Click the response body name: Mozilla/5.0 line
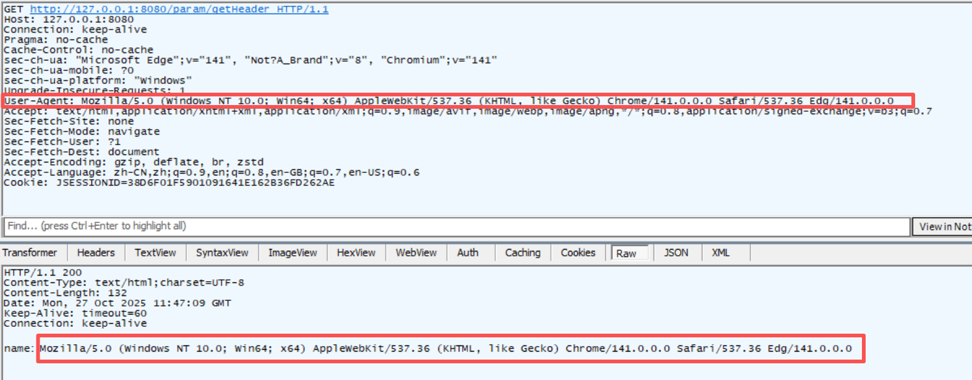The image size is (972, 380). pos(428,348)
